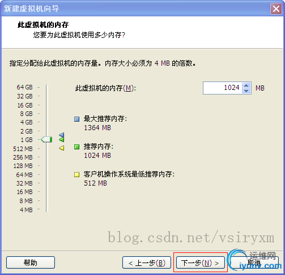Click the 1 GB scale label

click(x=27, y=140)
